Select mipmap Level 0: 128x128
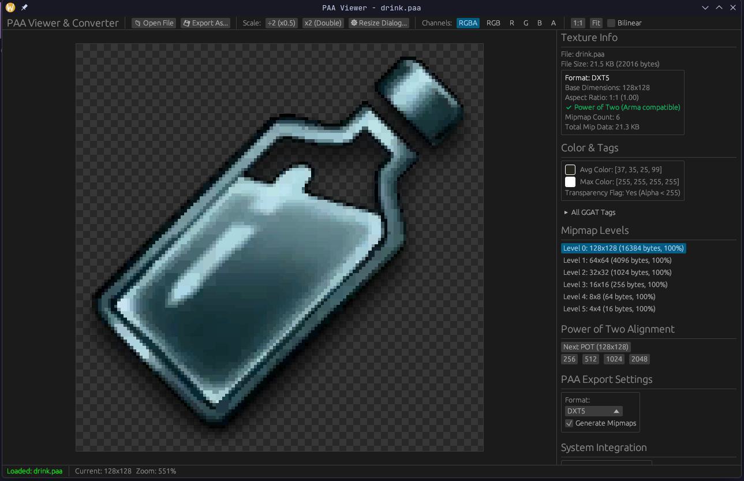This screenshot has width=744, height=481. click(x=623, y=248)
